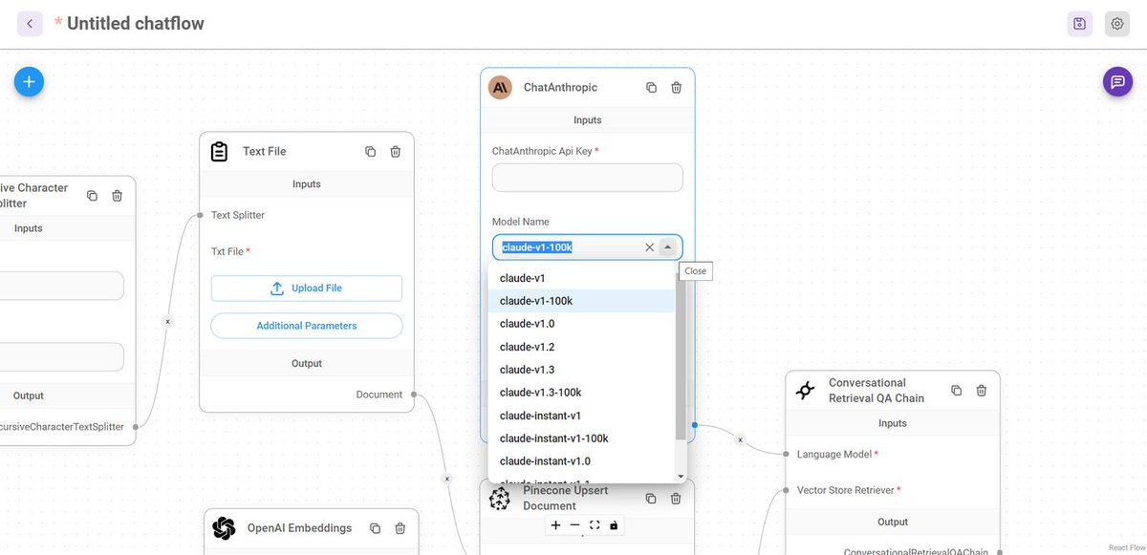Open chatflow settings gear icon
The image size is (1147, 555).
[1116, 24]
